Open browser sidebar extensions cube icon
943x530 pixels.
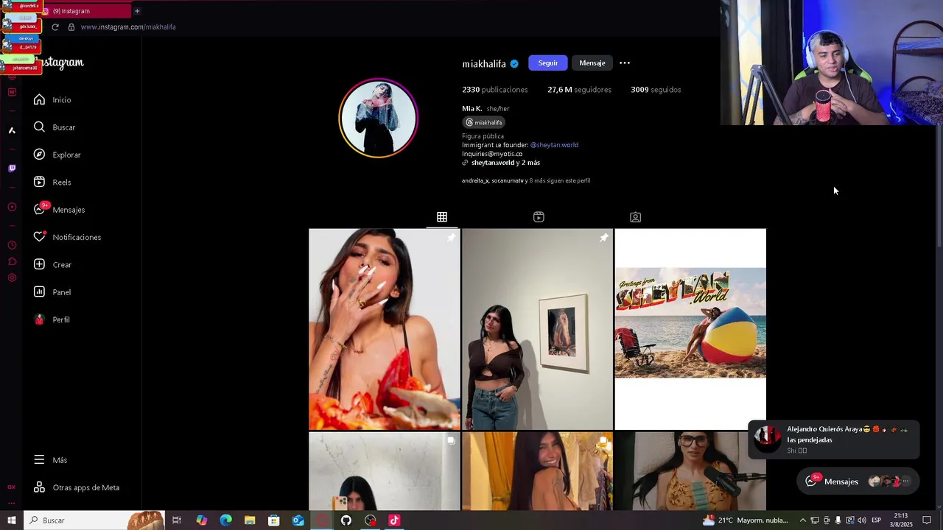point(12,261)
